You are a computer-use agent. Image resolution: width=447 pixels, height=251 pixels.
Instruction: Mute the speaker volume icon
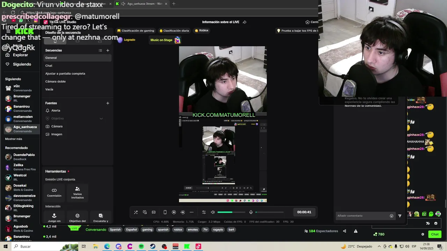(x=213, y=212)
